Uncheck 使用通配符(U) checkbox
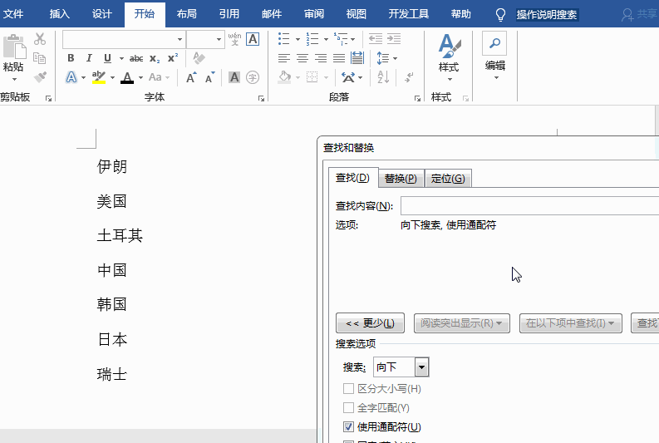 pos(348,427)
